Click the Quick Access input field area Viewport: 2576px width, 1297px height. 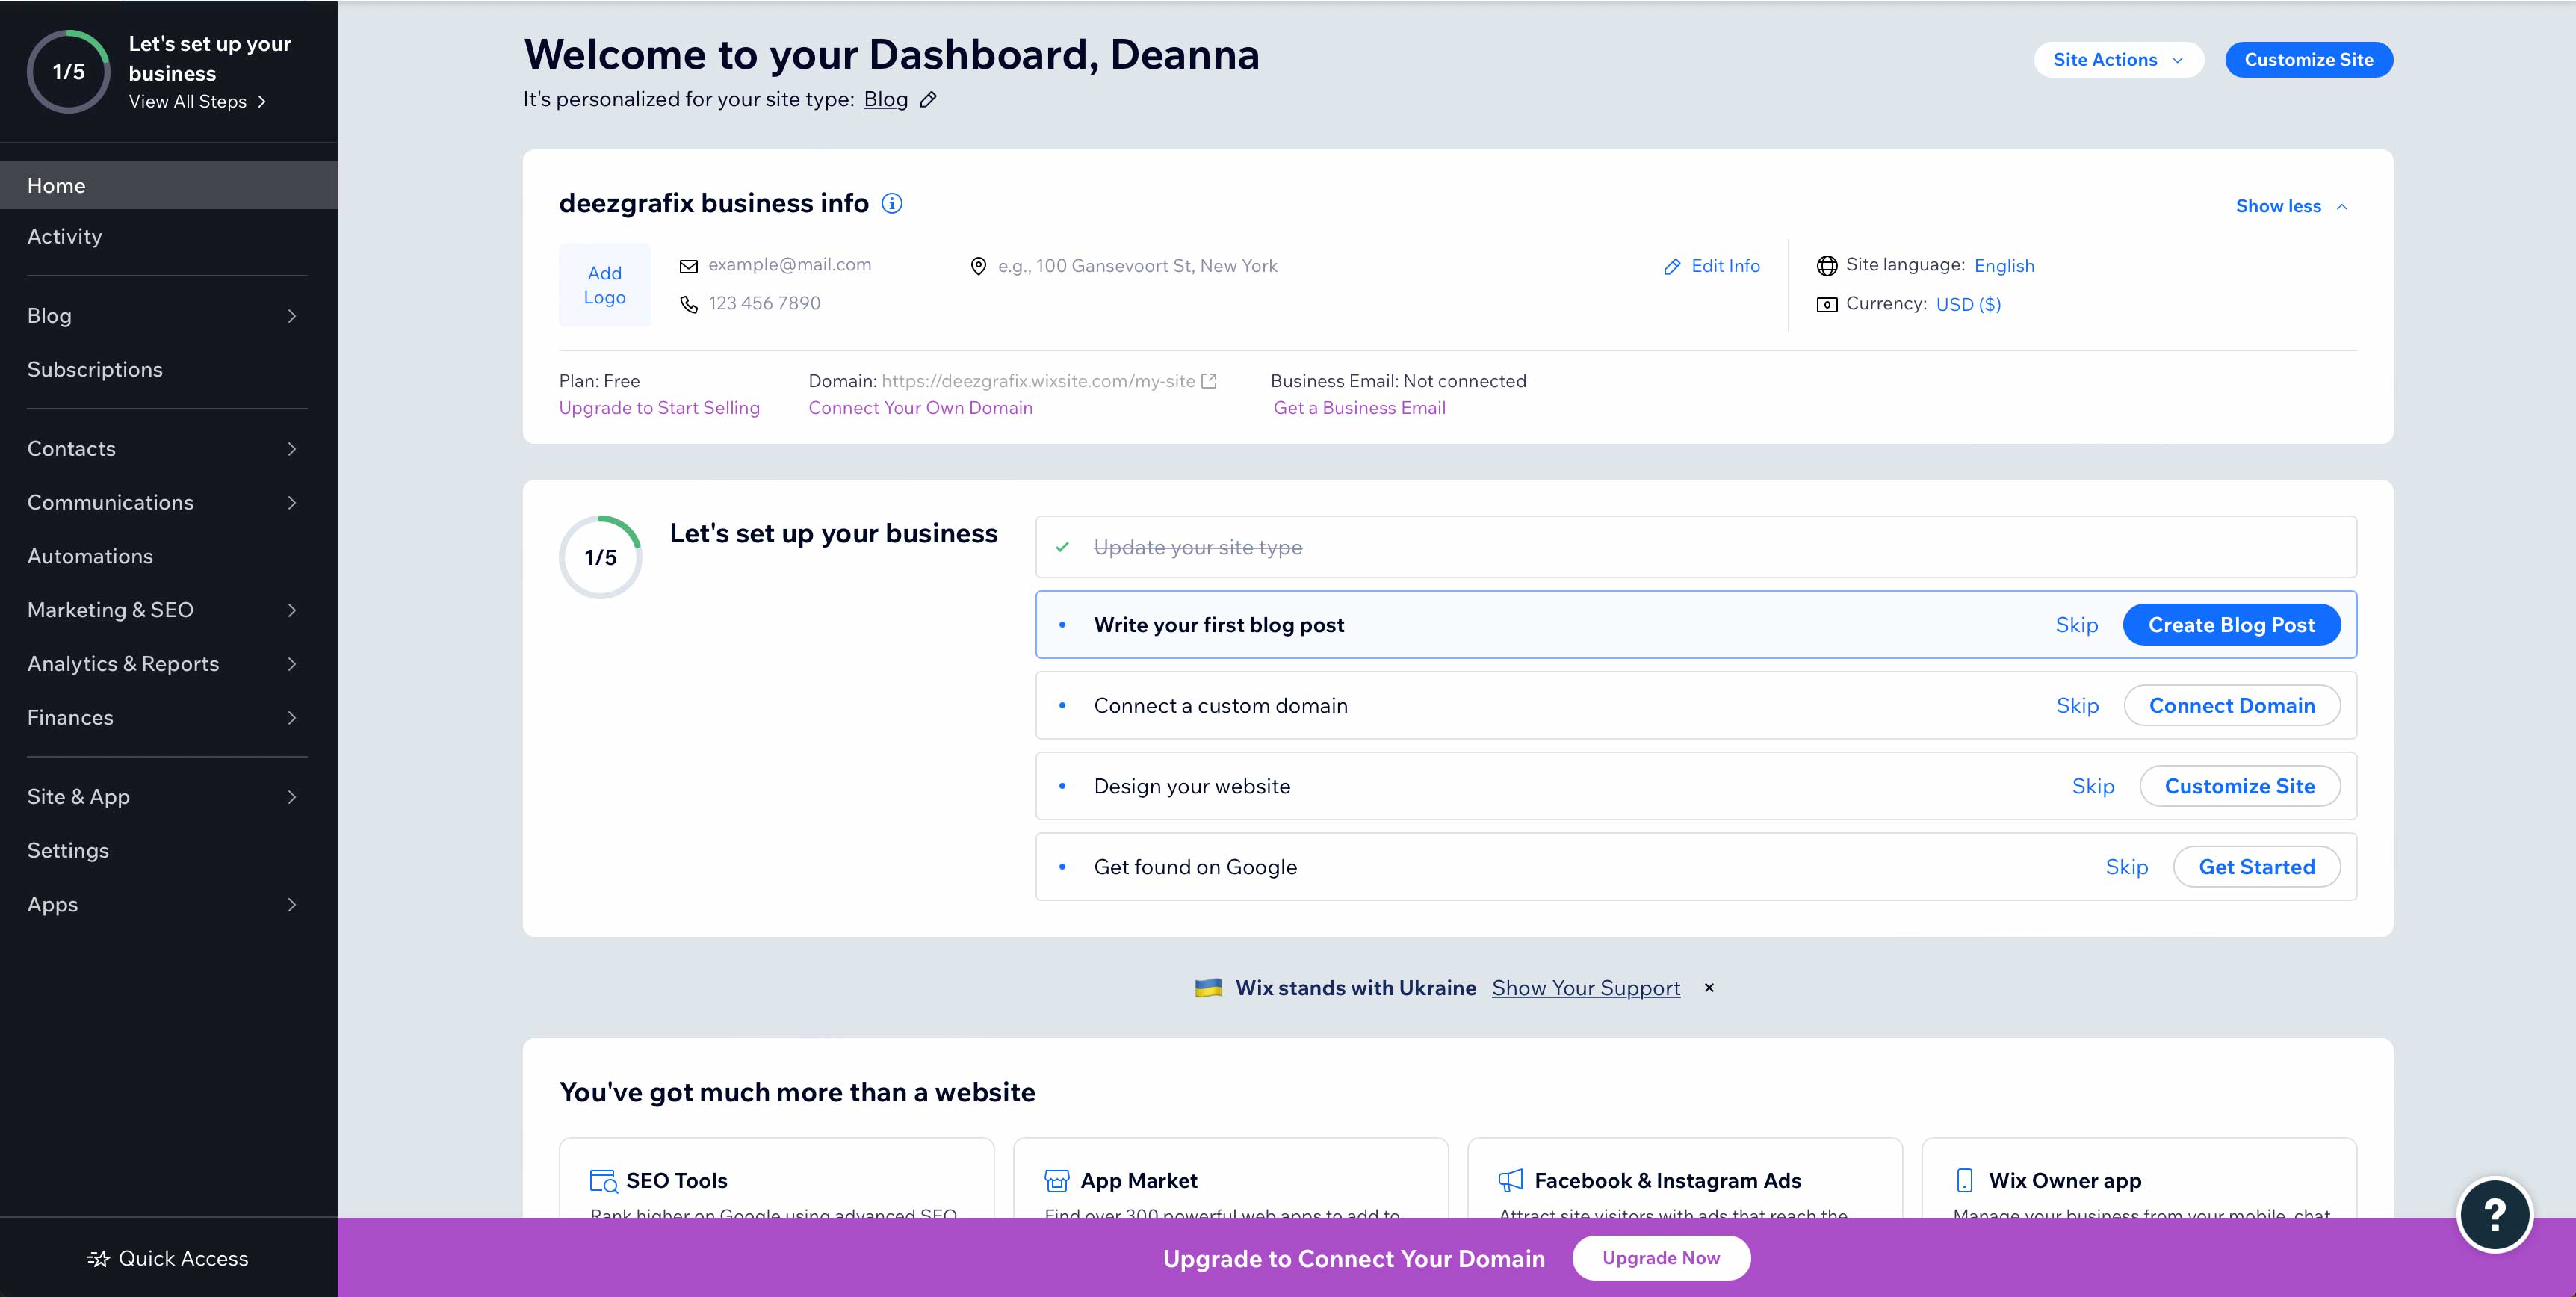(167, 1257)
